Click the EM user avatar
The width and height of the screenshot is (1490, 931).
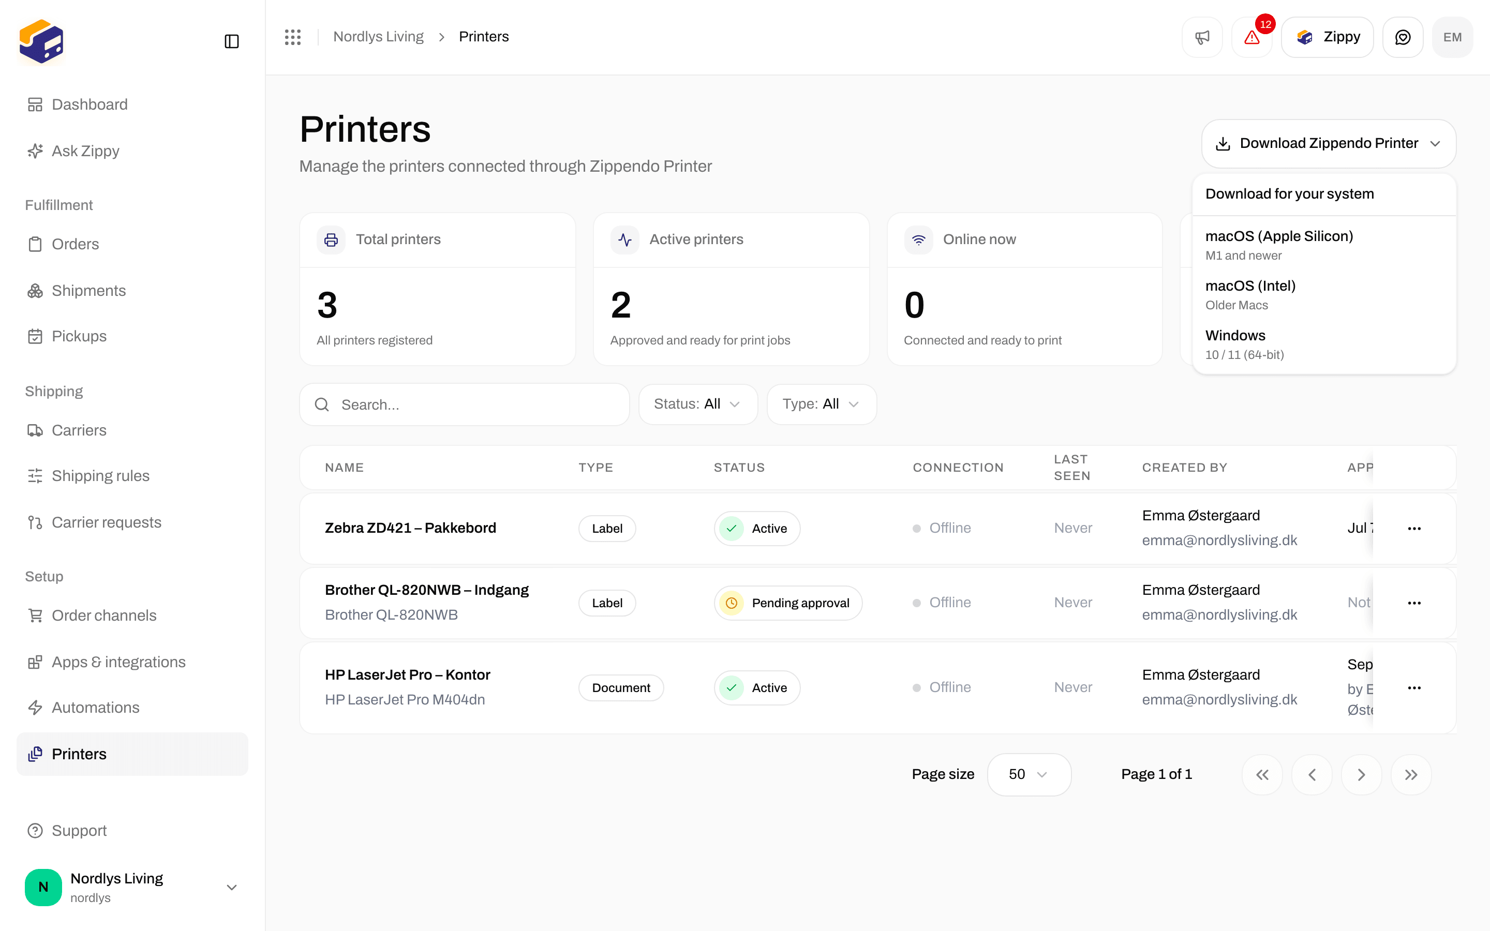tap(1452, 38)
